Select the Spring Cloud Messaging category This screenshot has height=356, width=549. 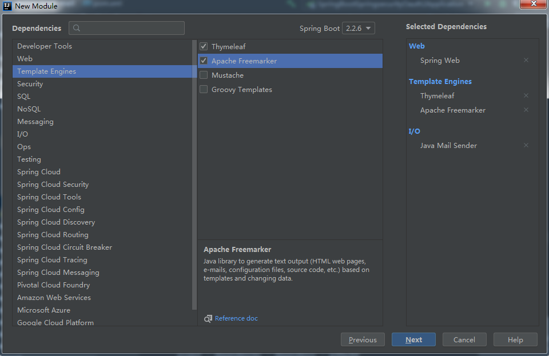coord(102,273)
